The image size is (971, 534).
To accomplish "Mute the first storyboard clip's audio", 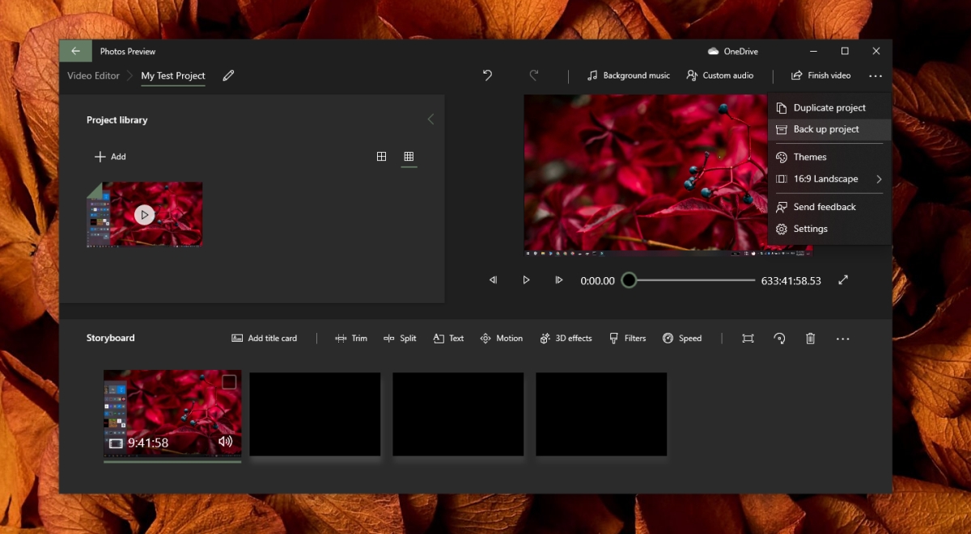I will 226,441.
